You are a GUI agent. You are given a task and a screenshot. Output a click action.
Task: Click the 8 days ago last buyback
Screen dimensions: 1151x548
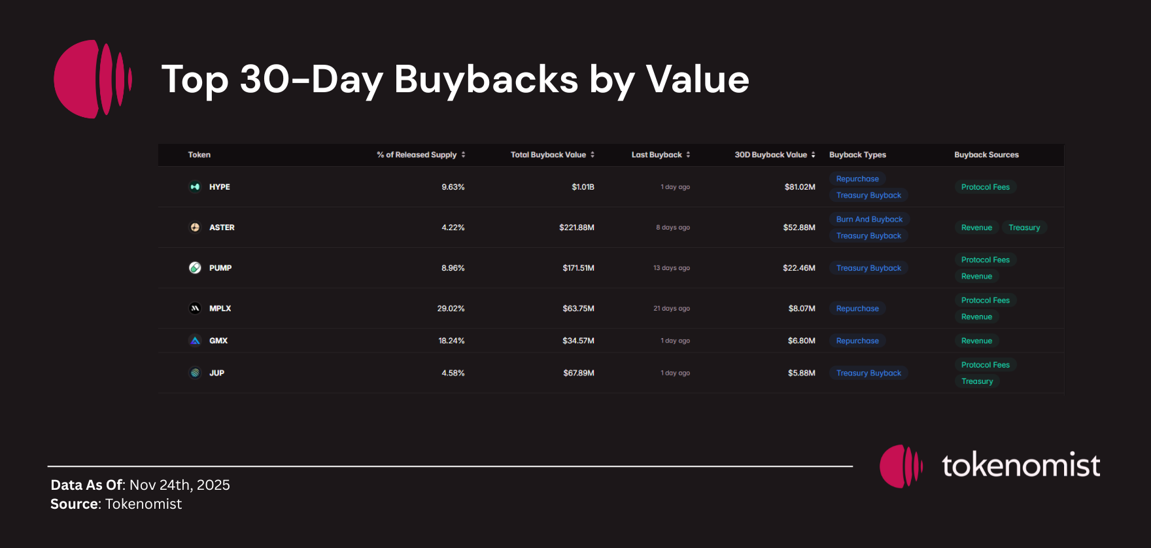(673, 228)
